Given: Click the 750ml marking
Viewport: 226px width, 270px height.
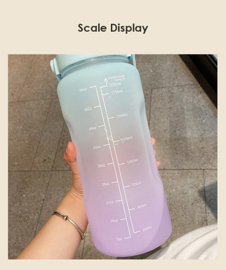Looking at the screenshot, I should [137, 184].
